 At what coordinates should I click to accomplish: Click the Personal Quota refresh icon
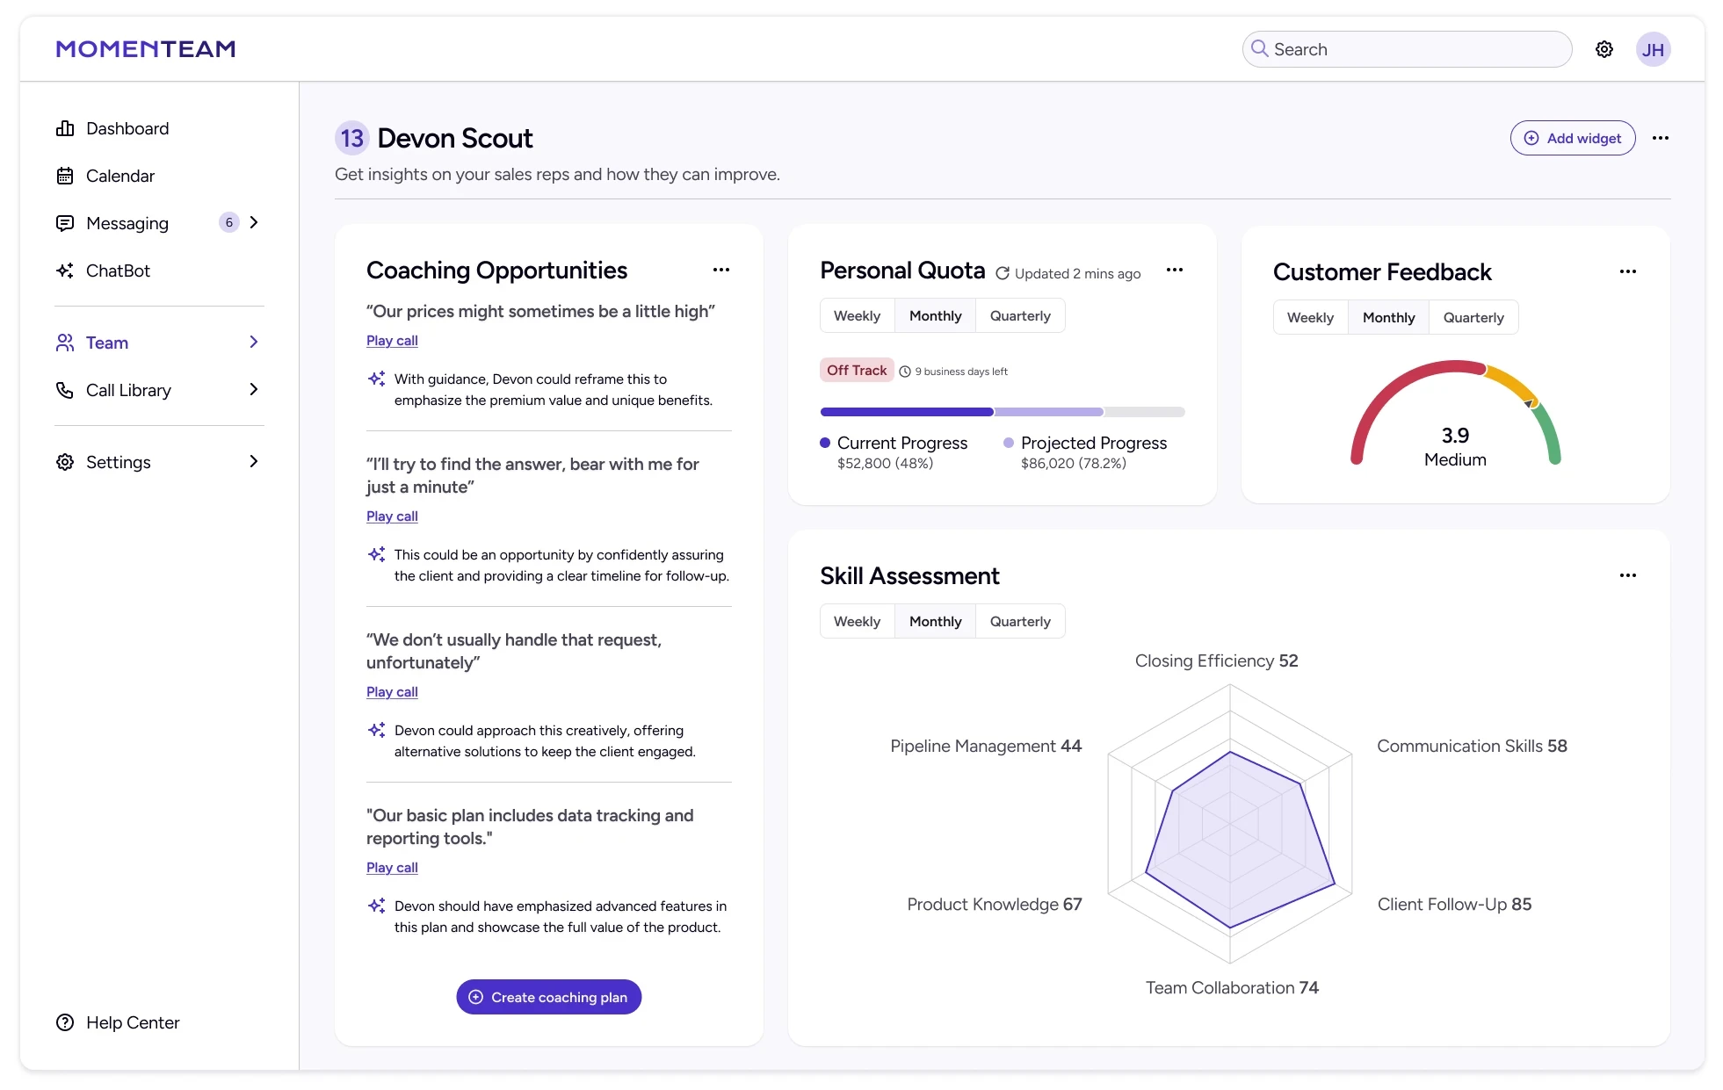click(x=1002, y=273)
